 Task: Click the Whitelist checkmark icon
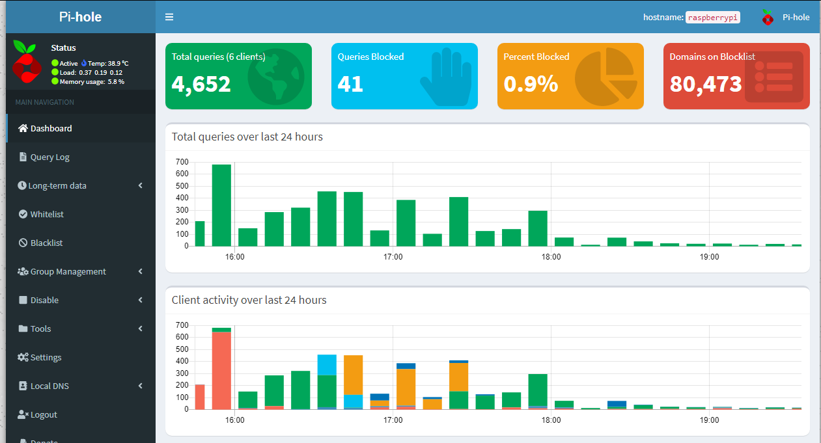[23, 214]
